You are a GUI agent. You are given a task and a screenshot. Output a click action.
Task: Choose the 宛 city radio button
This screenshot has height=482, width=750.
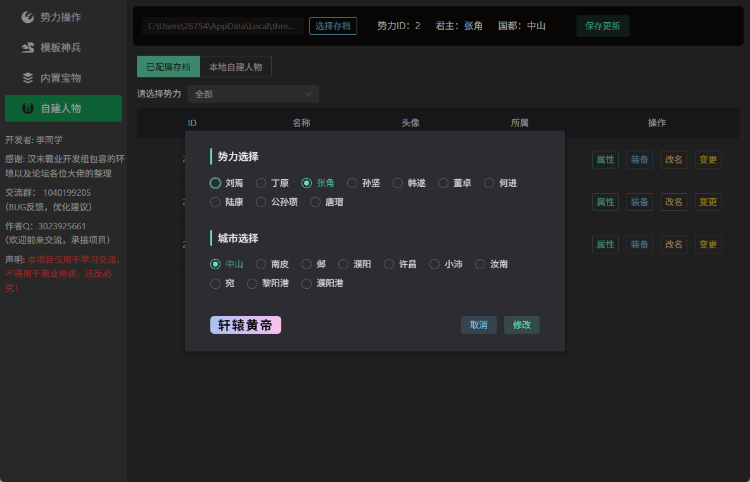[215, 283]
